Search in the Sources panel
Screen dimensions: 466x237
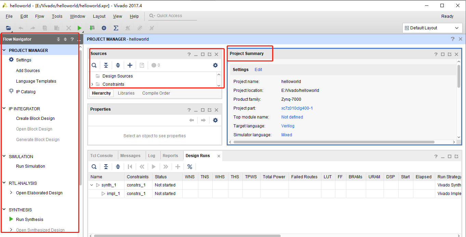pyautogui.click(x=94, y=65)
